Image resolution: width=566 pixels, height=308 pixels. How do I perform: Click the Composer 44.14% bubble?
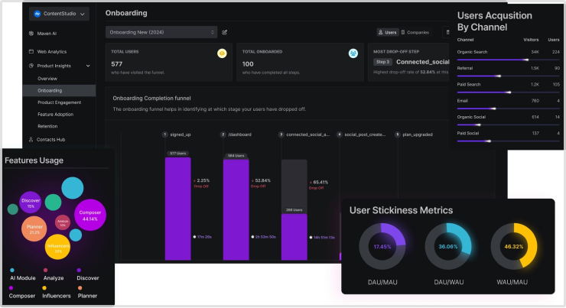tap(90, 215)
